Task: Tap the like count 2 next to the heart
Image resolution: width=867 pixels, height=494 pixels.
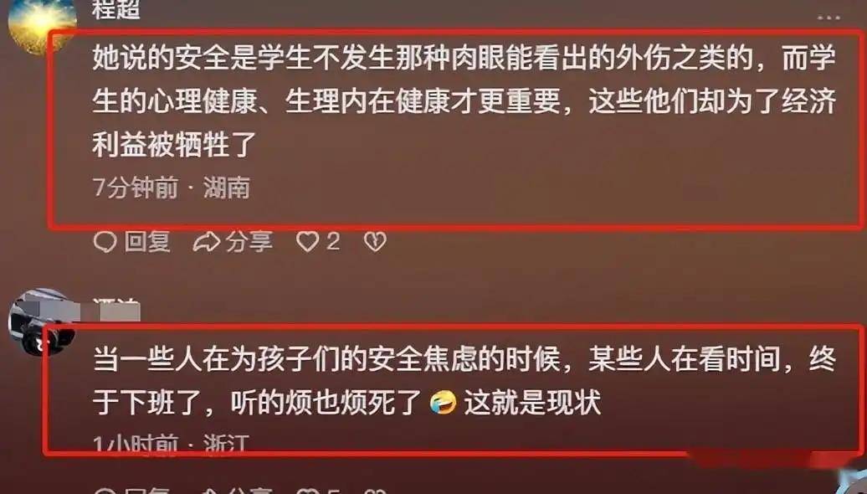Action: [x=332, y=241]
